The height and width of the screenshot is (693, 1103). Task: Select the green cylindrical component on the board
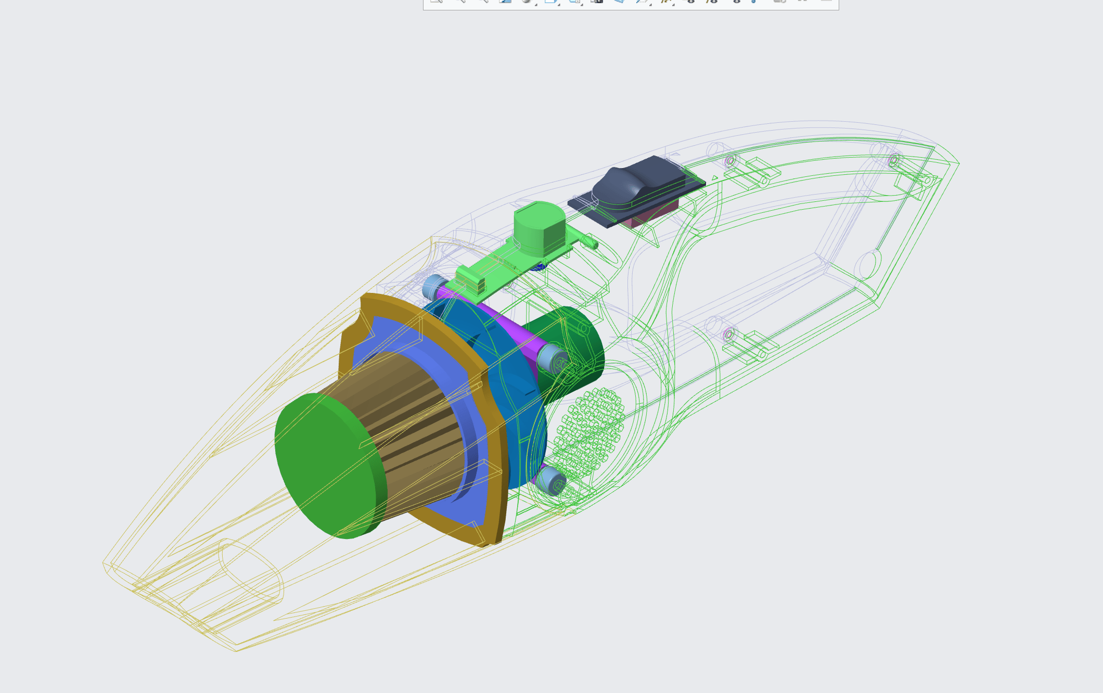539,229
